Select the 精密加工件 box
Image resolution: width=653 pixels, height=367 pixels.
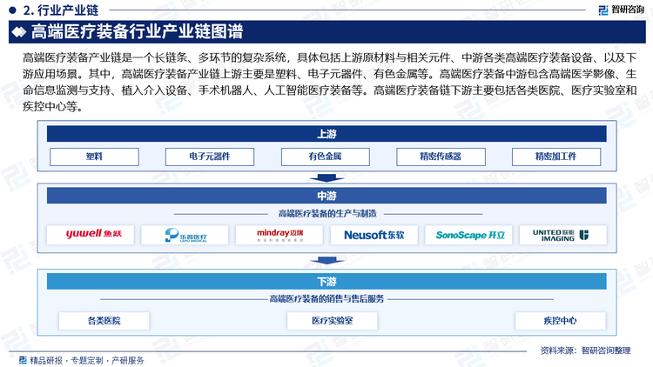point(556,157)
